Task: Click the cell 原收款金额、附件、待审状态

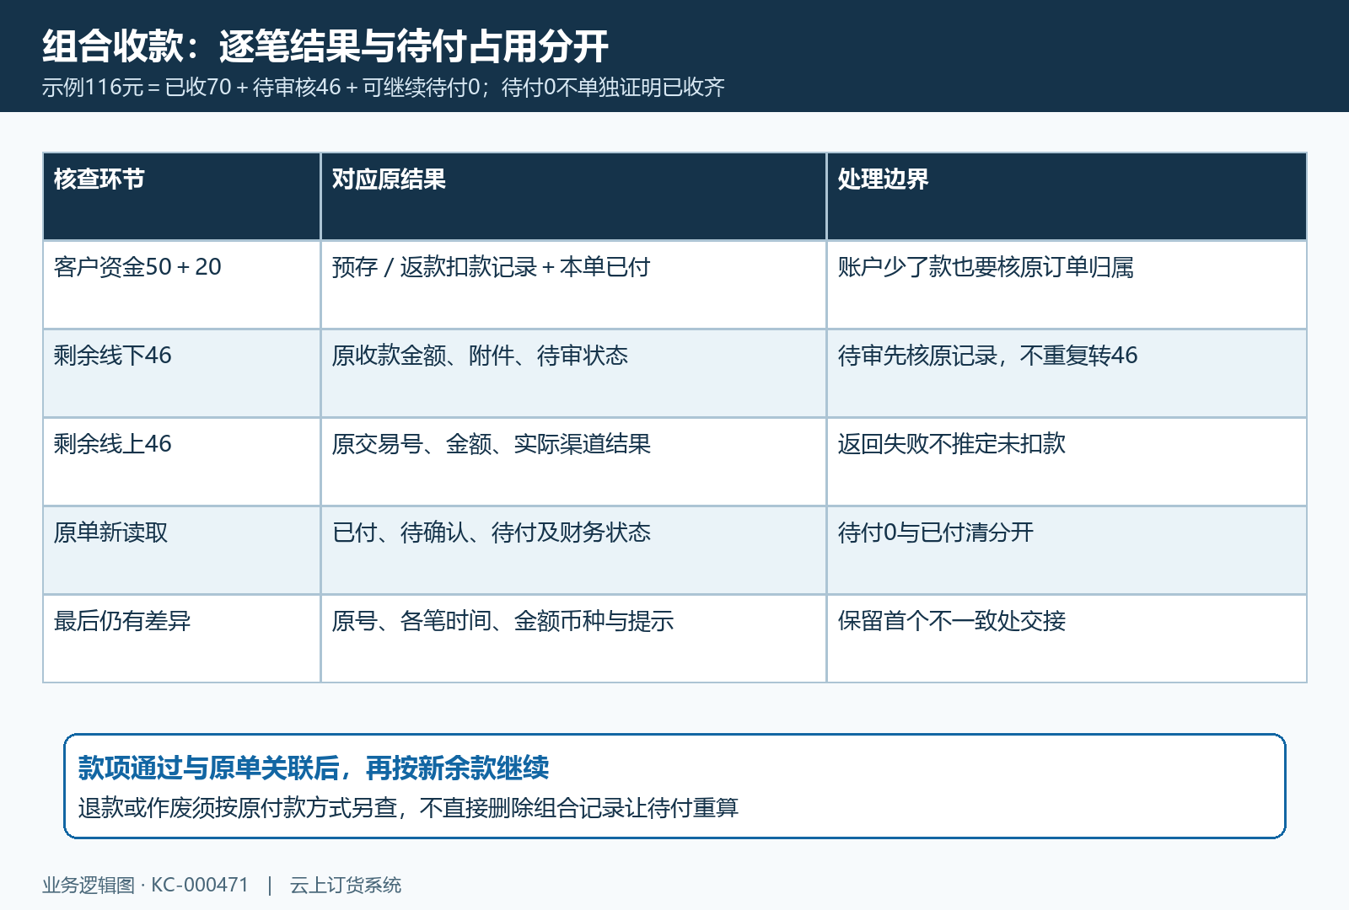Action: [x=573, y=373]
